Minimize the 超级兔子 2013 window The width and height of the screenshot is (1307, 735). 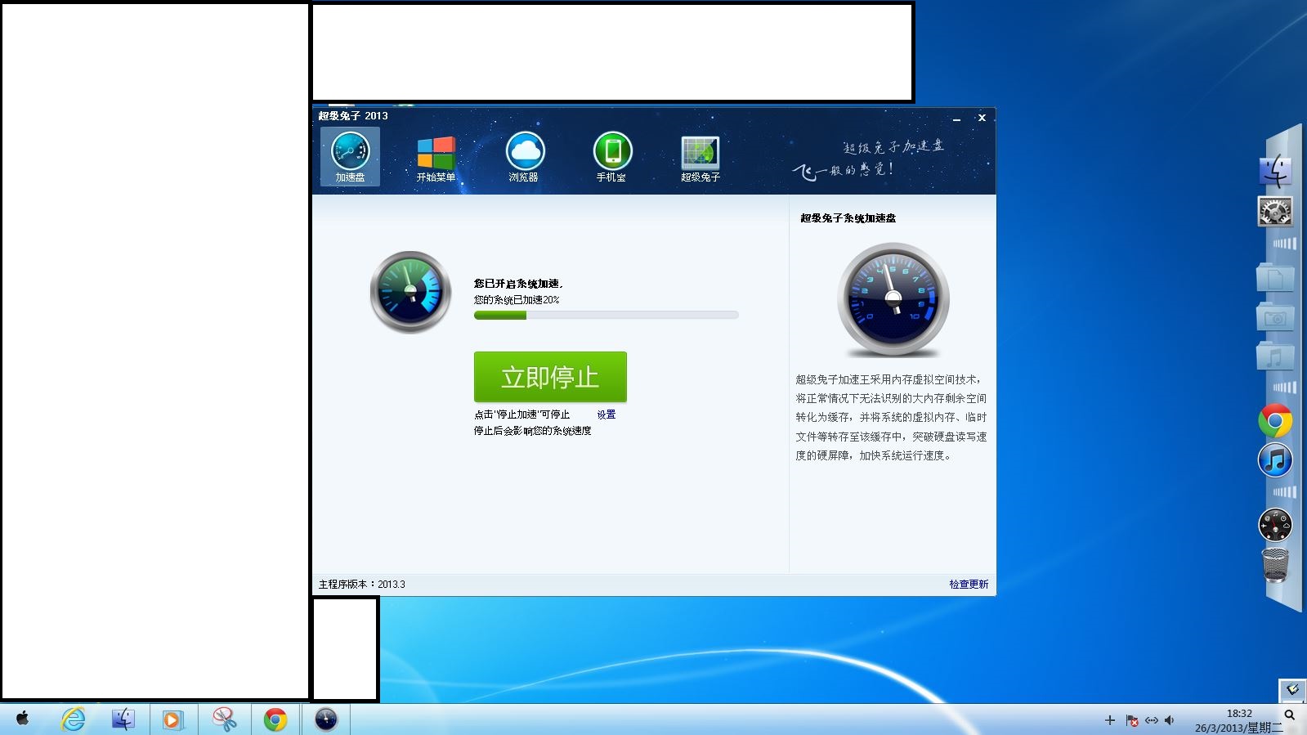(956, 119)
